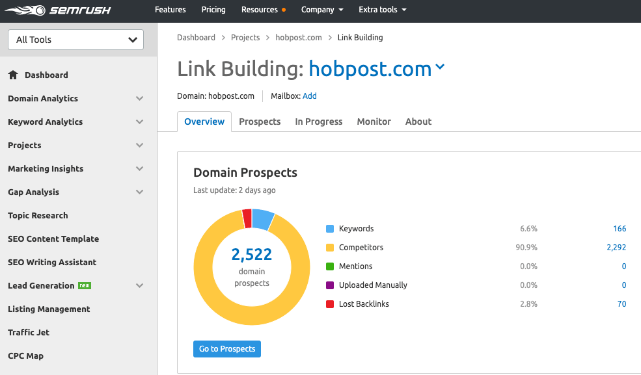This screenshot has width=641, height=375.
Task: Click the Last update: 2 days ago text
Action: click(x=234, y=190)
